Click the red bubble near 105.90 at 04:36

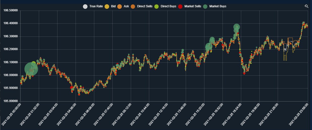[72, 88]
